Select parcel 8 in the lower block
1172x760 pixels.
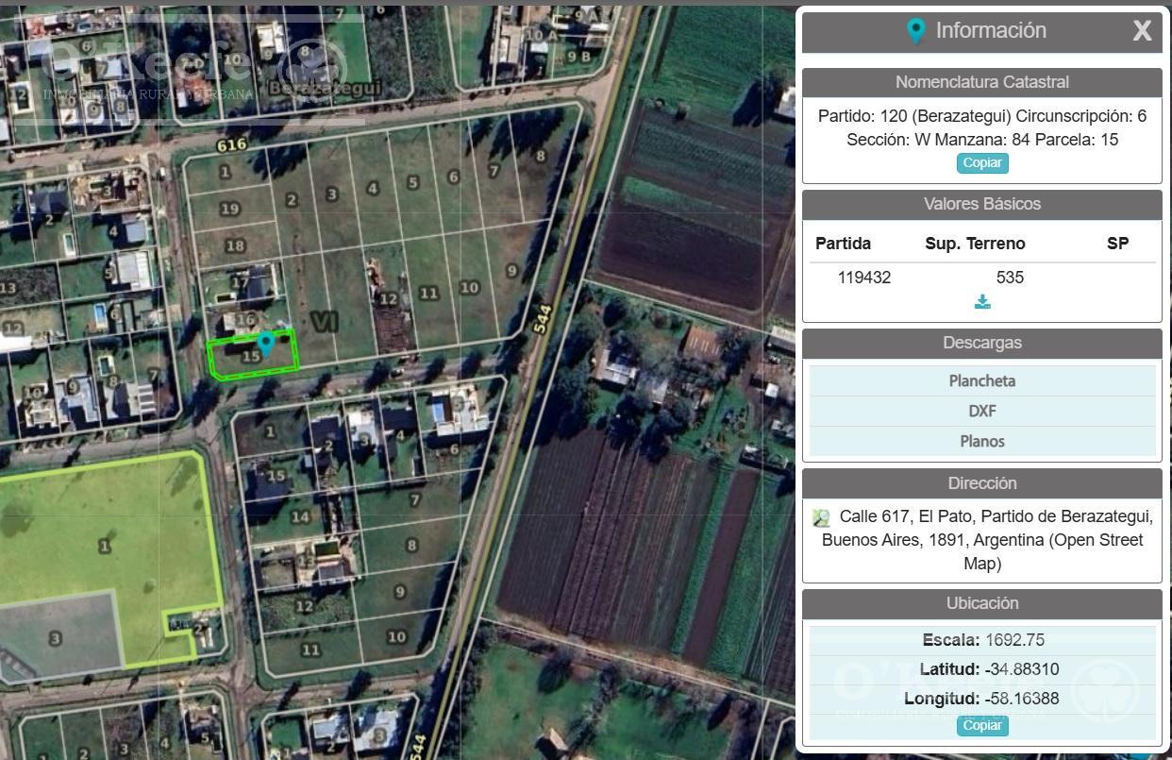click(x=411, y=545)
